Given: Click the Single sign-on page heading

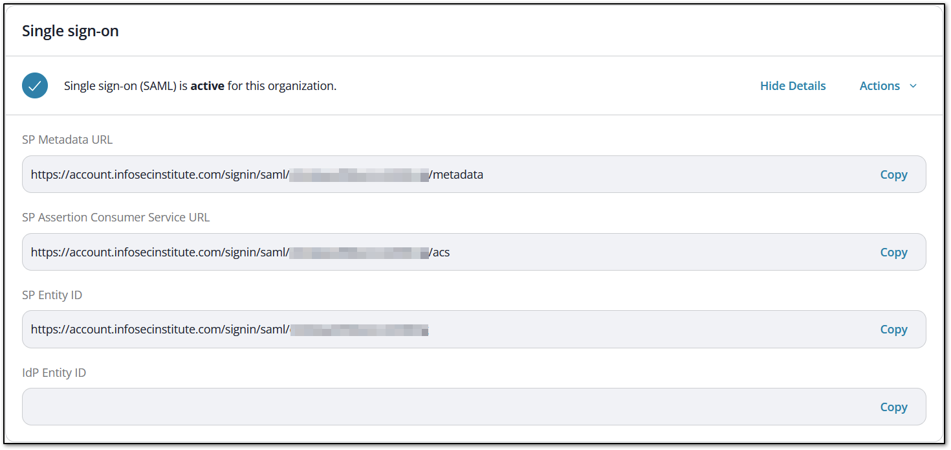Looking at the screenshot, I should tap(70, 30).
